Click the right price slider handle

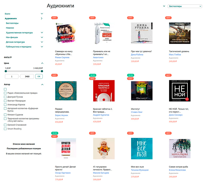42,71
